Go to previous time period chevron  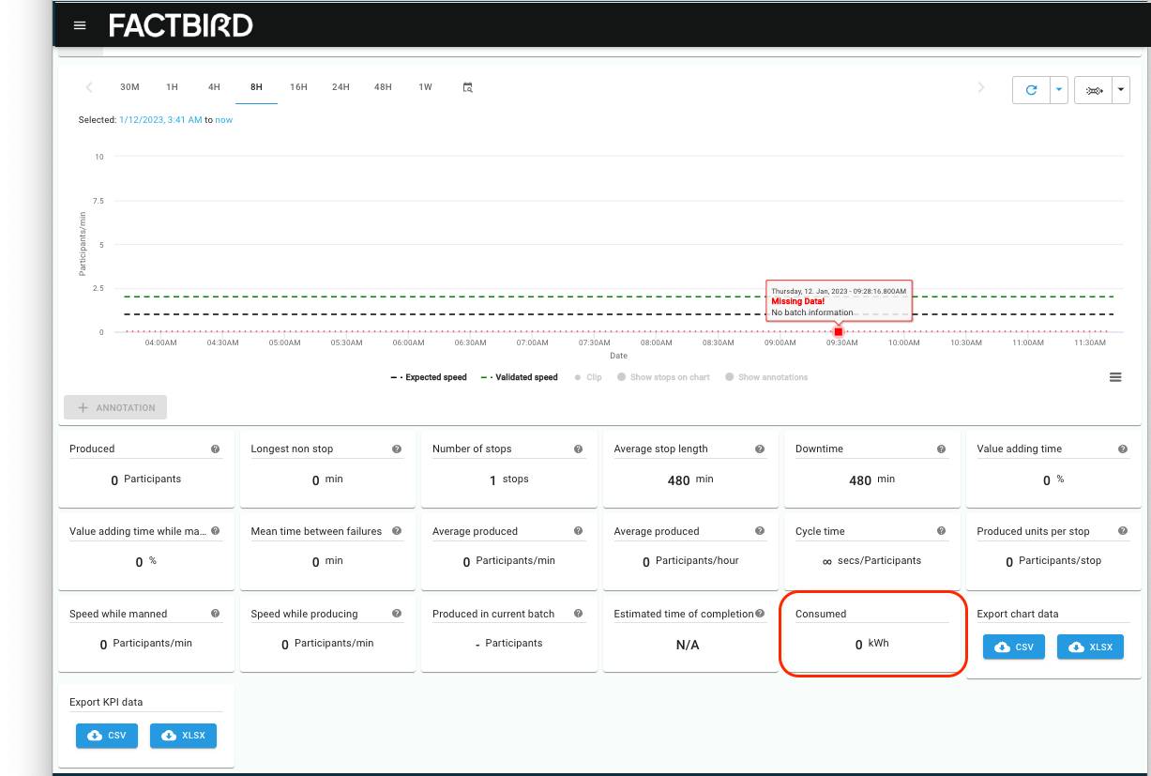tap(89, 87)
